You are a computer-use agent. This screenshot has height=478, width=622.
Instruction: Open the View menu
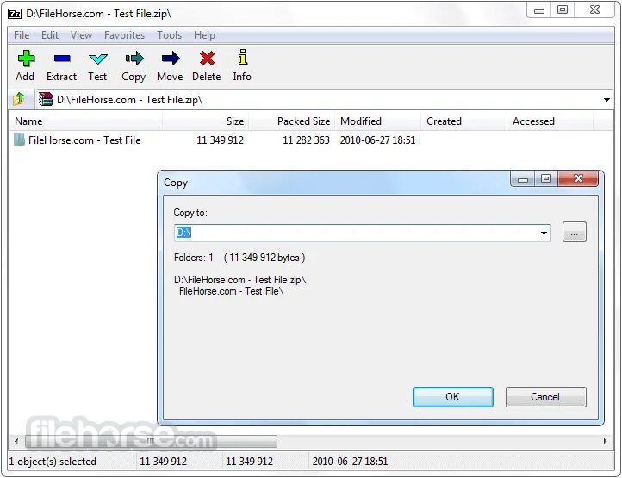coord(81,35)
